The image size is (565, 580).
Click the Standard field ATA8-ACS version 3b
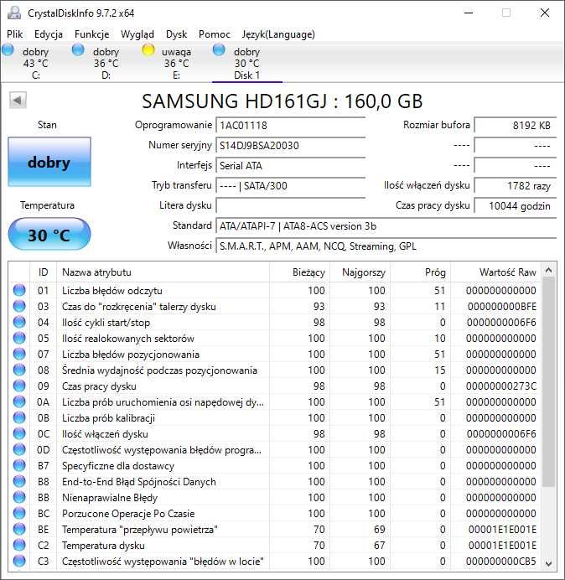point(386,226)
